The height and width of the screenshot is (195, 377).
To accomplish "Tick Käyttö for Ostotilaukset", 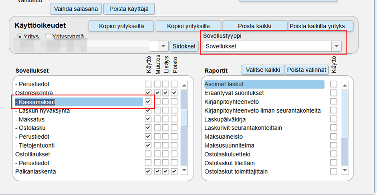I will (x=148, y=154).
